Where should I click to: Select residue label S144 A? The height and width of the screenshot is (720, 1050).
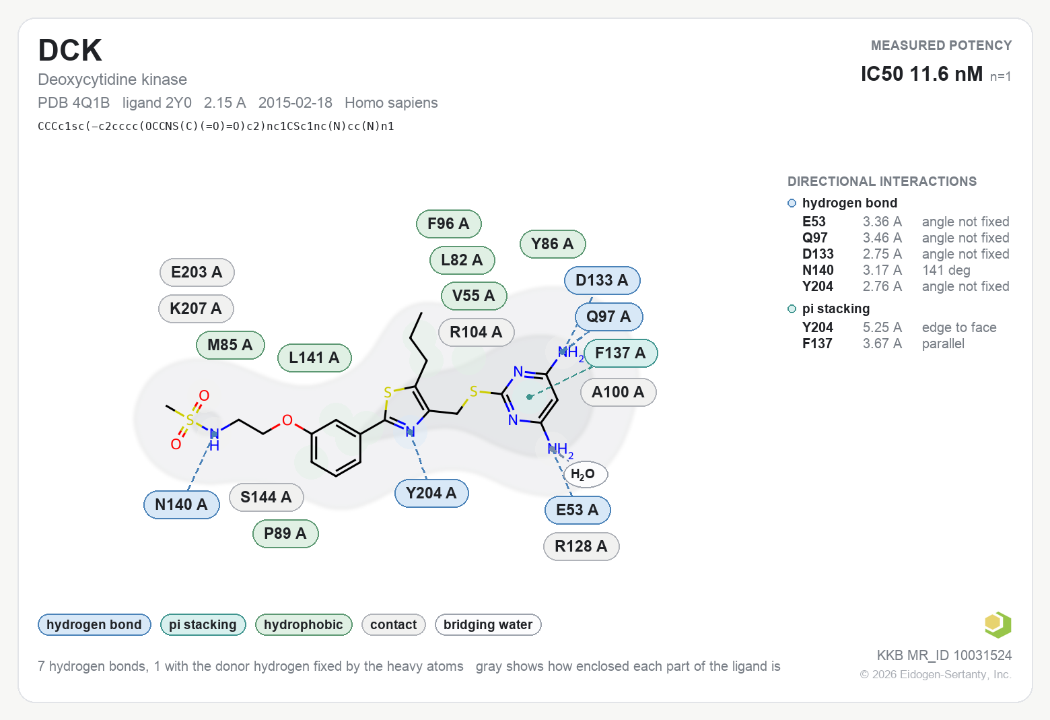click(x=267, y=497)
